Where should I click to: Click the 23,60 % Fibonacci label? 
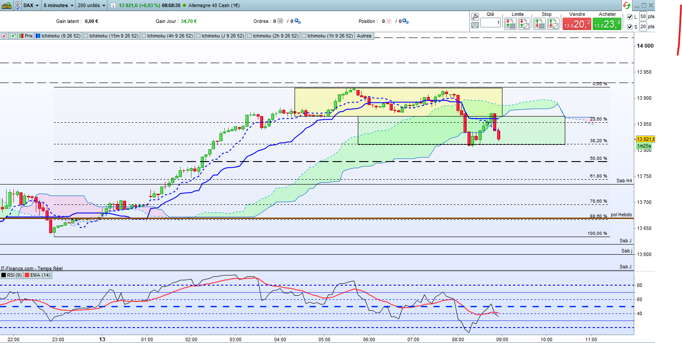(x=599, y=119)
